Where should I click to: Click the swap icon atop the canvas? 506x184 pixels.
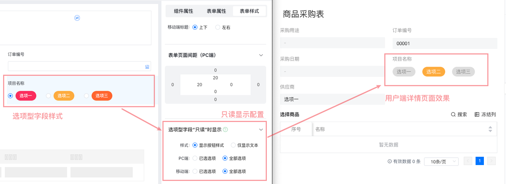77,18
